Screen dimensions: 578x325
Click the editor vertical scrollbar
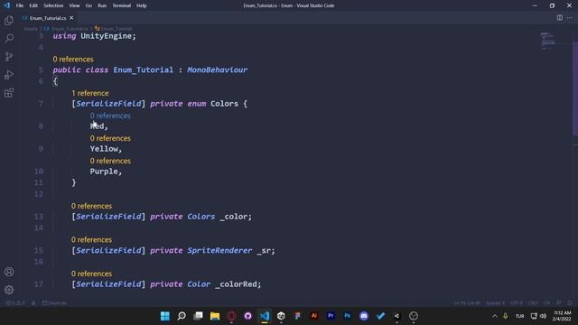pyautogui.click(x=575, y=89)
